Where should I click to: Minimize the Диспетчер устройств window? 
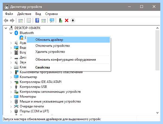click(x=129, y=7)
